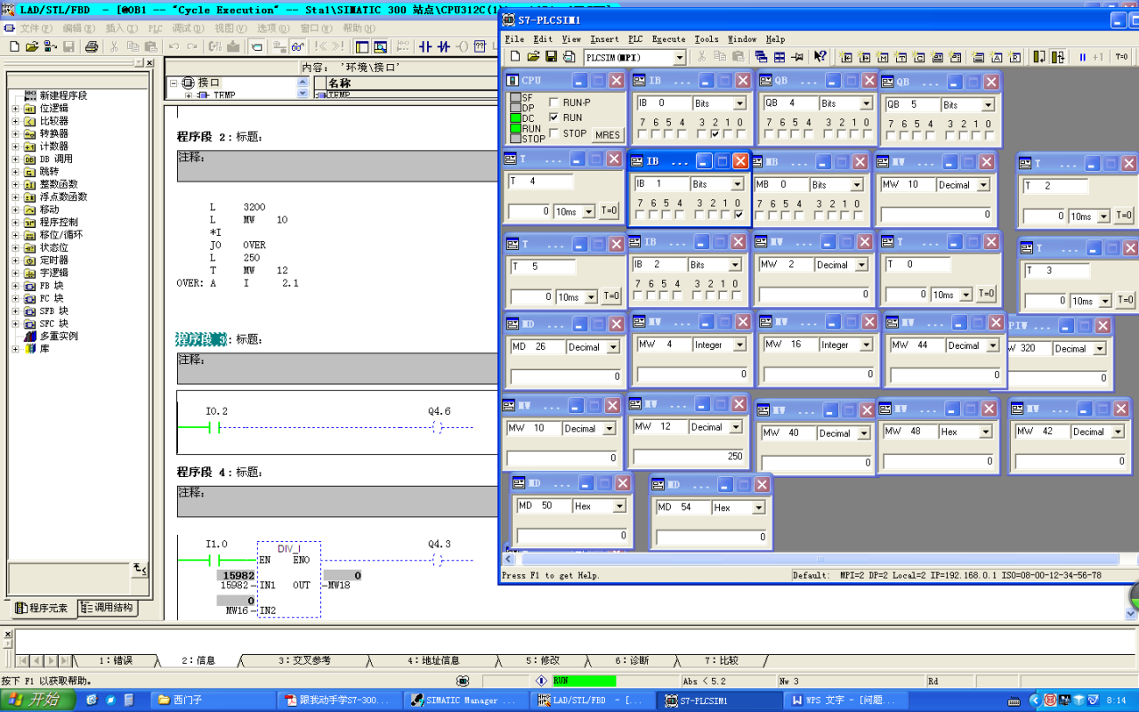Insert Bit Memory window icon in PLCSIM
The width and height of the screenshot is (1139, 712).
(882, 56)
